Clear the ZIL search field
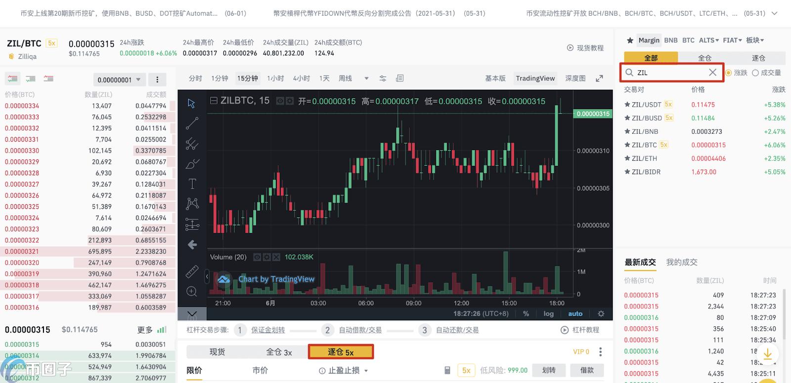 click(x=712, y=73)
